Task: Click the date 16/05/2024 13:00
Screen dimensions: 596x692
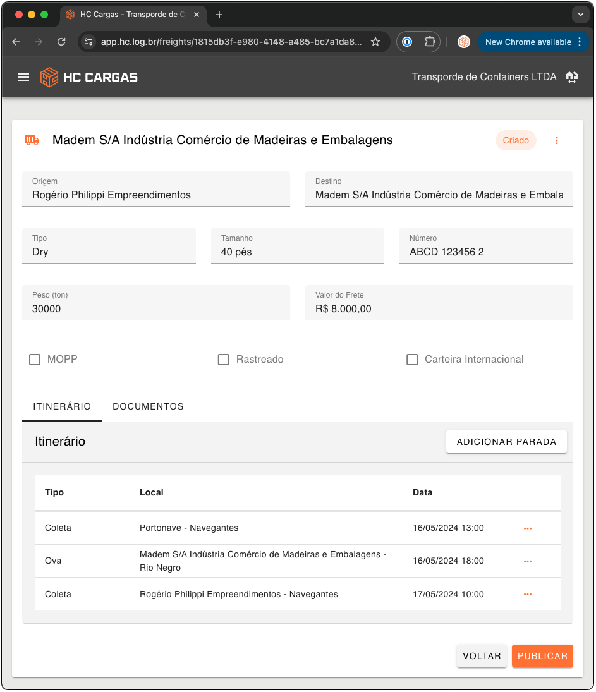Action: coord(449,528)
